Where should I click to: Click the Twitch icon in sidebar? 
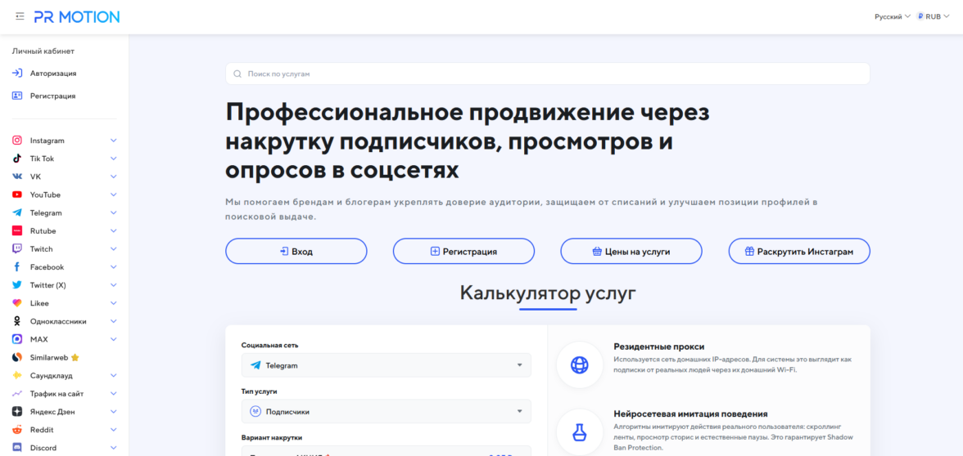pos(17,248)
